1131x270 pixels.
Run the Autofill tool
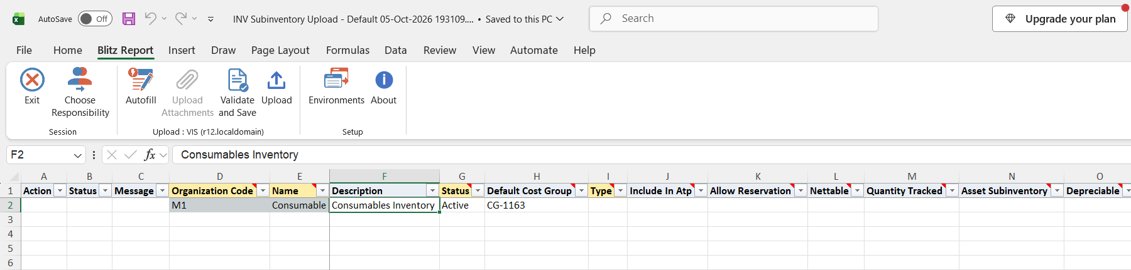(141, 86)
